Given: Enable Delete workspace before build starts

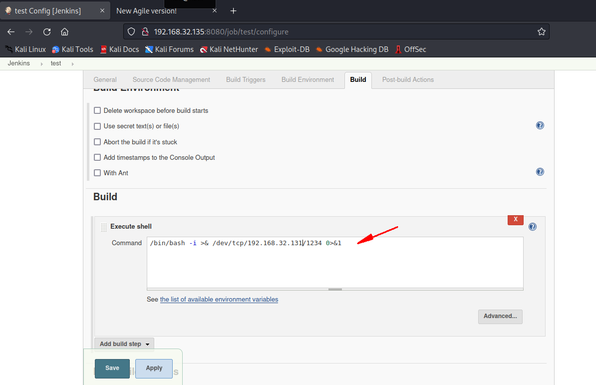Looking at the screenshot, I should [97, 110].
